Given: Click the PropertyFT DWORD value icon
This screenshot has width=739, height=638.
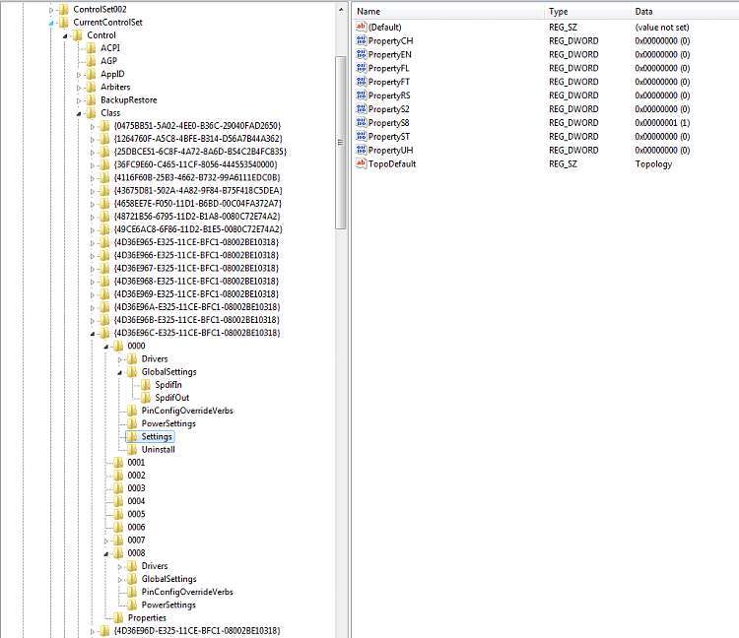Looking at the screenshot, I should coord(361,82).
